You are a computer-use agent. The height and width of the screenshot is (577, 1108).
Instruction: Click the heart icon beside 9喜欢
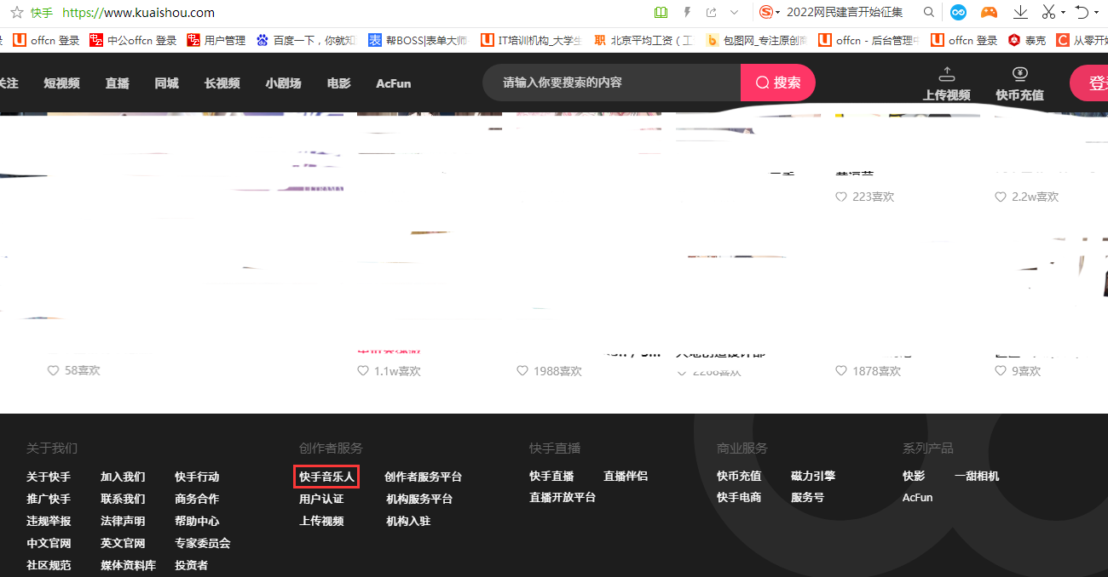point(1001,371)
